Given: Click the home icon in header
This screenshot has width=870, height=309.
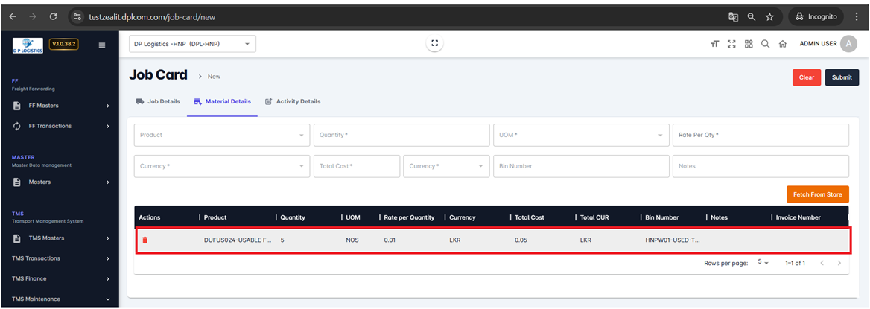Looking at the screenshot, I should (782, 45).
